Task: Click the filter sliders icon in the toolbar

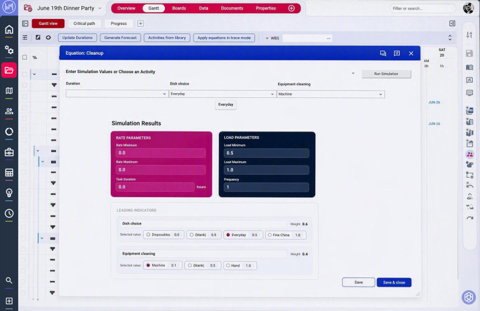Action: (x=25, y=37)
